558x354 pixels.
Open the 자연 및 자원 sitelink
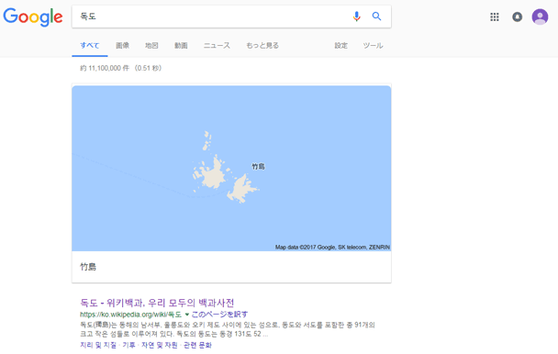tap(160, 345)
